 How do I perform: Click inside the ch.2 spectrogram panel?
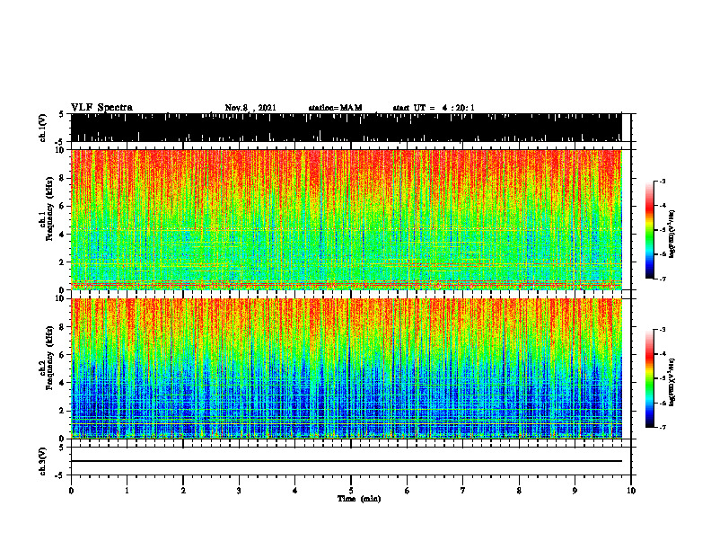pyautogui.click(x=346, y=368)
